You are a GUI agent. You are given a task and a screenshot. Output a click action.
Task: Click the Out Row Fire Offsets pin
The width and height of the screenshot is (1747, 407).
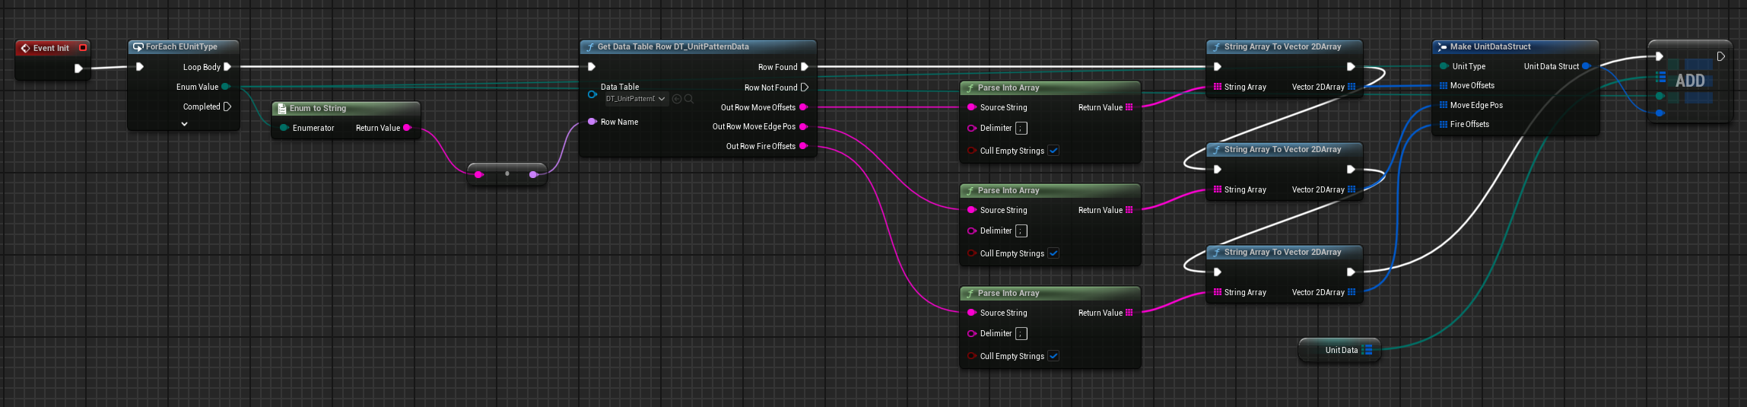[803, 146]
